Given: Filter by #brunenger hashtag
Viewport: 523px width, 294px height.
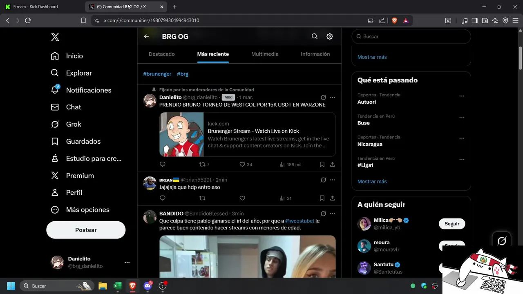Looking at the screenshot, I should click(x=157, y=74).
